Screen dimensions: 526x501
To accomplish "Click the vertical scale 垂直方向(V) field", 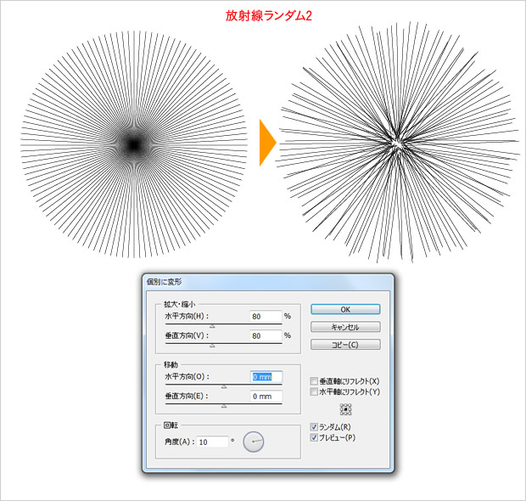I will click(x=266, y=335).
